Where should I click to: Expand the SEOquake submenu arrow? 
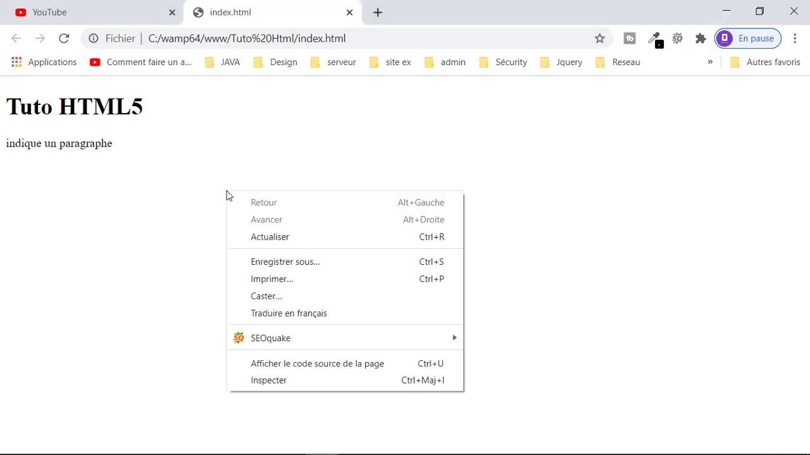[454, 338]
